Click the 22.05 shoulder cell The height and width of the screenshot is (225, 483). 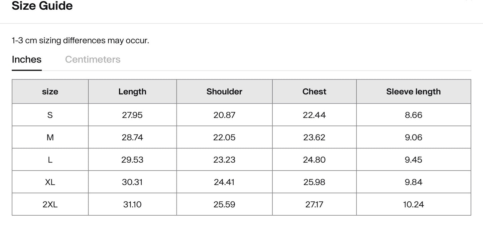[x=224, y=137]
